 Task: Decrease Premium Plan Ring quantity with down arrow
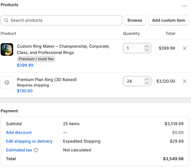pyautogui.click(x=147, y=83)
